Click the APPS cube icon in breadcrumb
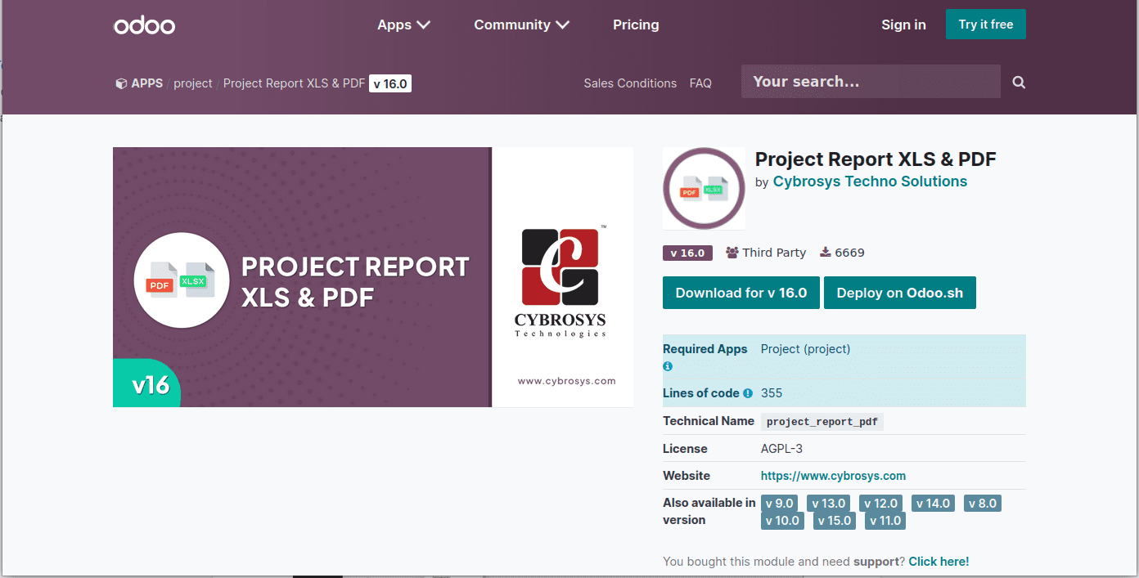The image size is (1139, 578). [121, 83]
